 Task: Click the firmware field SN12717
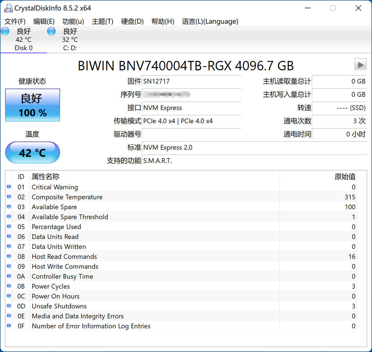(x=191, y=81)
